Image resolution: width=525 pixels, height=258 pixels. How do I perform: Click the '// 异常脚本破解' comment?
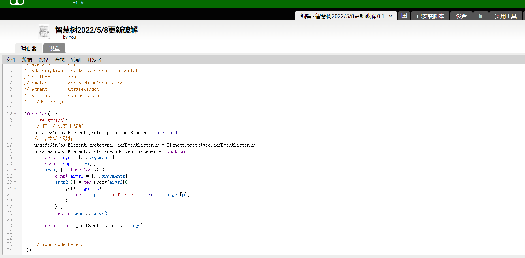pos(54,139)
